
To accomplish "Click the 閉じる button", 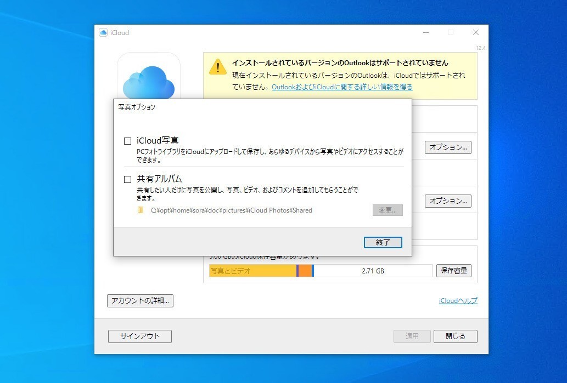I will 455,336.
